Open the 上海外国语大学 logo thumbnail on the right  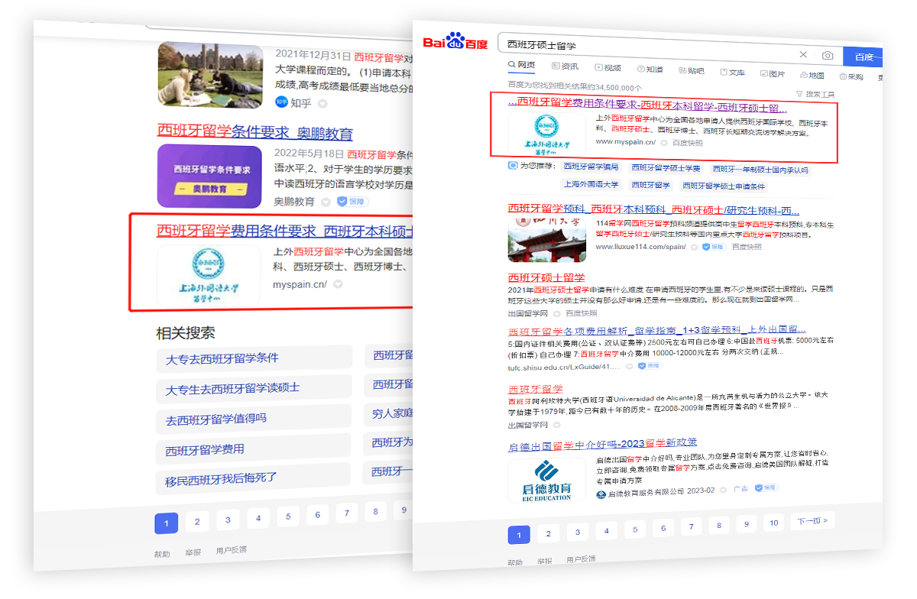(x=546, y=133)
